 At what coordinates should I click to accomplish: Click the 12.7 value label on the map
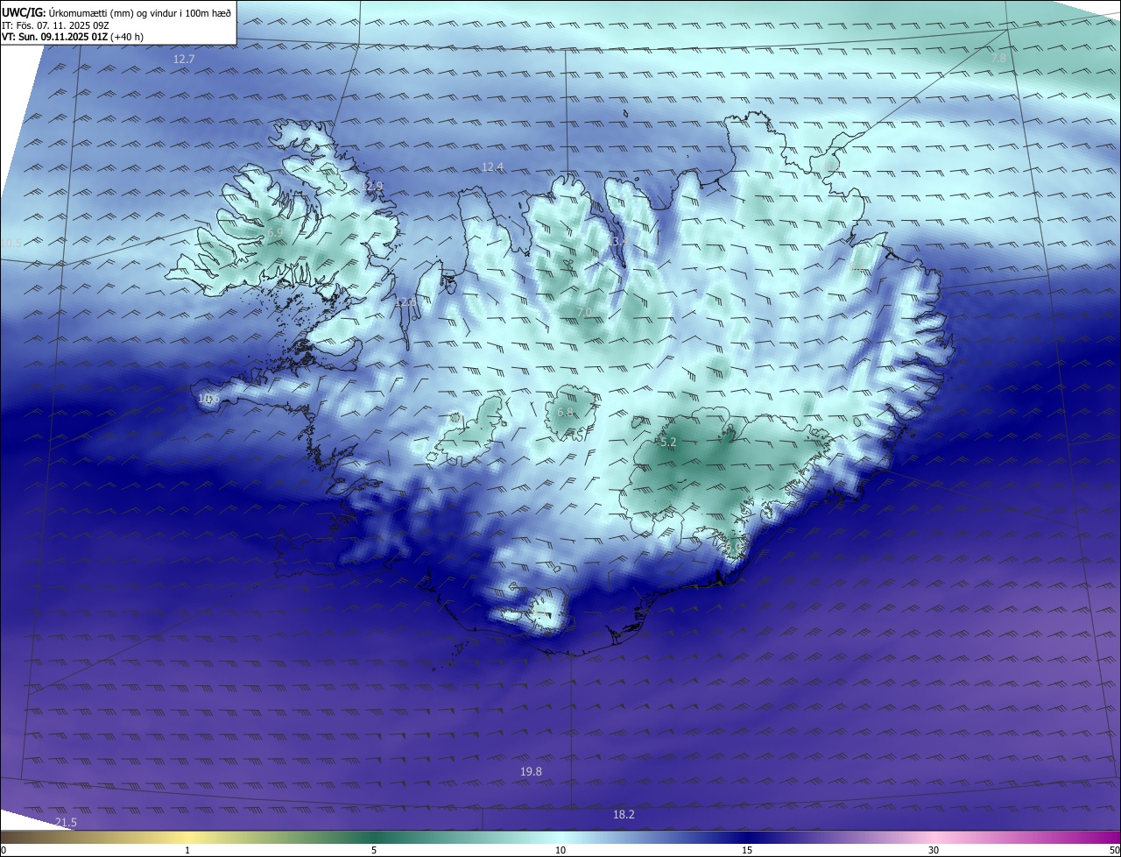click(x=184, y=60)
